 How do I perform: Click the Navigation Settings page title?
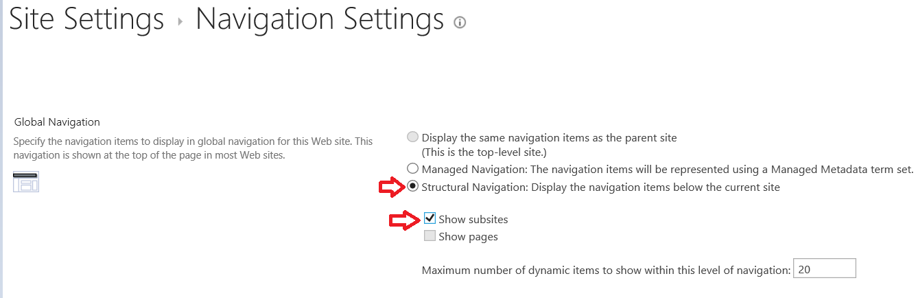pos(320,19)
